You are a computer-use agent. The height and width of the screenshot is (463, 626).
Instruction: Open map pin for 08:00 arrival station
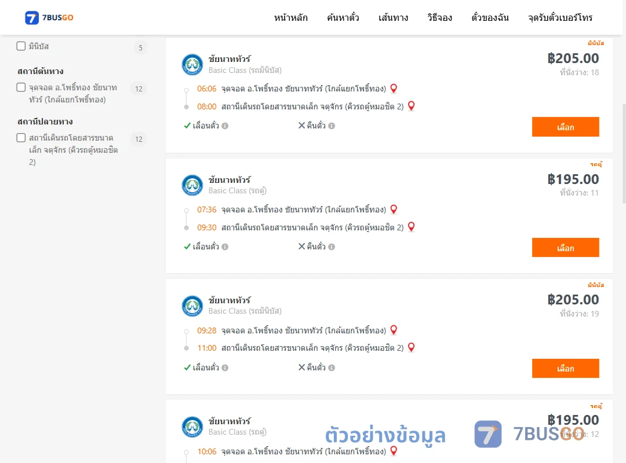tap(411, 106)
